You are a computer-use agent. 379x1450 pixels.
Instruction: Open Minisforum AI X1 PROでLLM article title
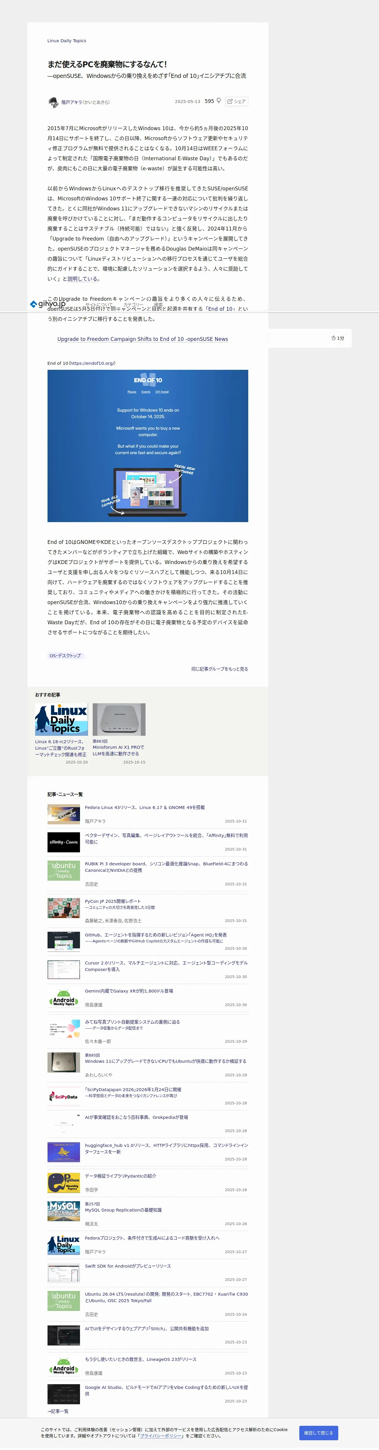coord(118,750)
